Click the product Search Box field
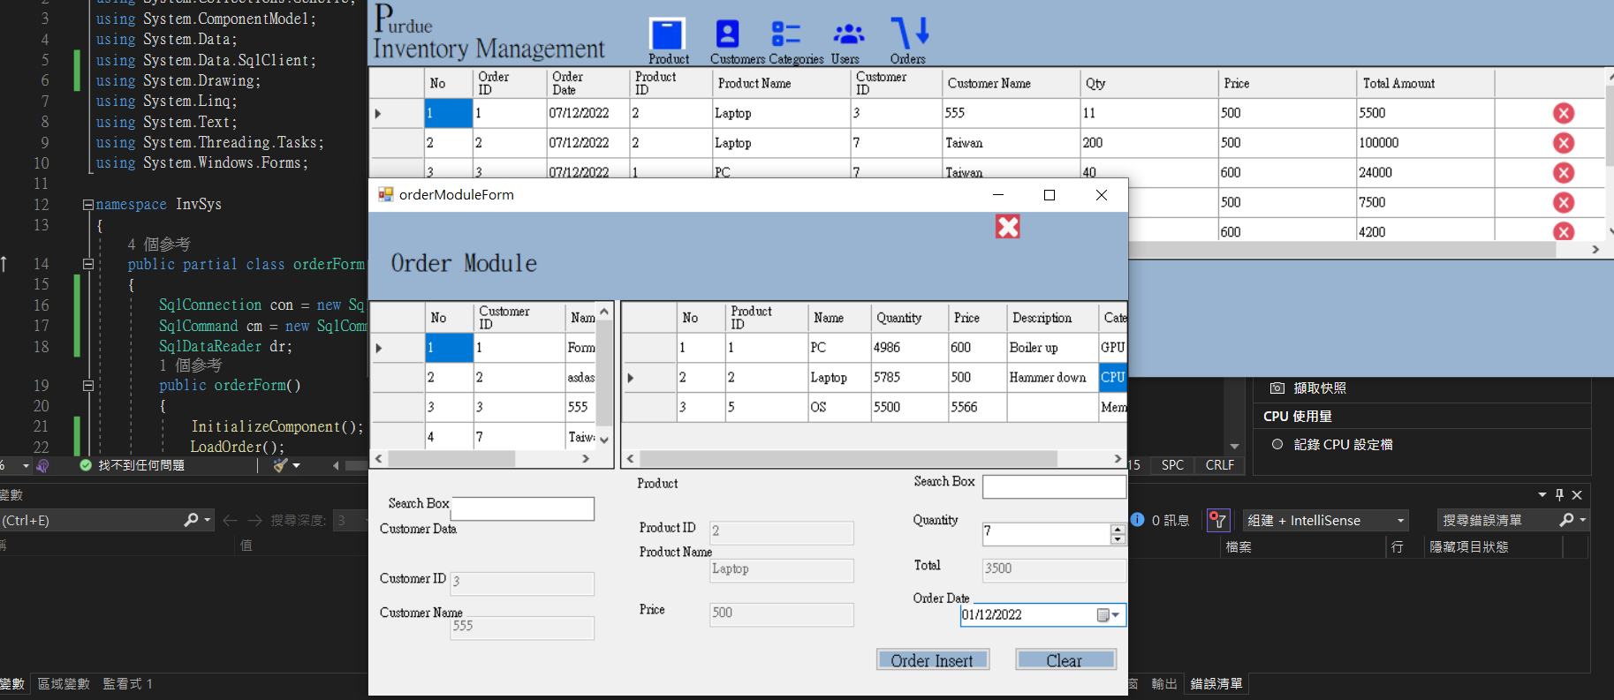 (1055, 486)
